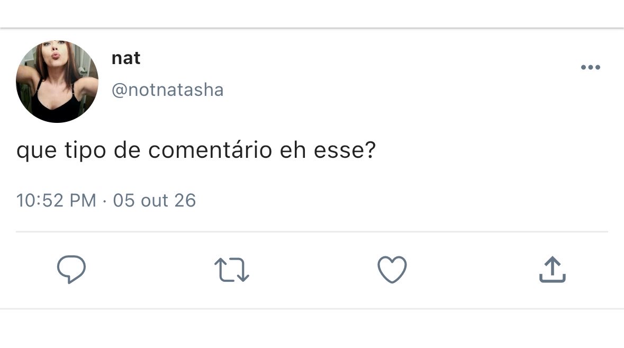Open nat's circular profile picture
The image size is (624, 348).
[57, 81]
